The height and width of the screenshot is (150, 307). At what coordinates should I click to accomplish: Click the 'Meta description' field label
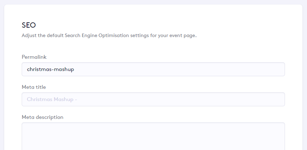(42, 117)
